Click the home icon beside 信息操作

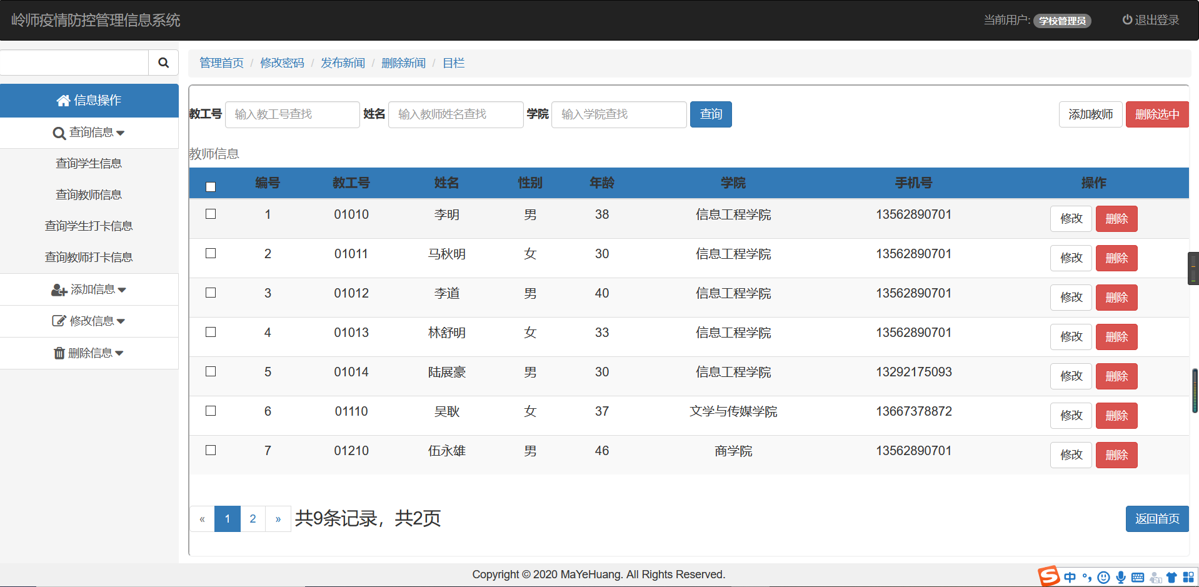tap(63, 101)
